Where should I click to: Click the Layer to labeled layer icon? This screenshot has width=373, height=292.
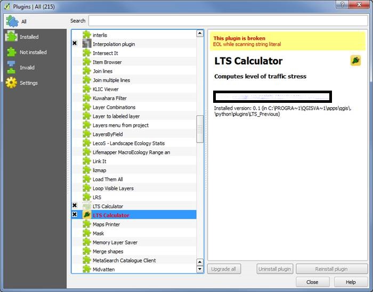[x=86, y=116]
